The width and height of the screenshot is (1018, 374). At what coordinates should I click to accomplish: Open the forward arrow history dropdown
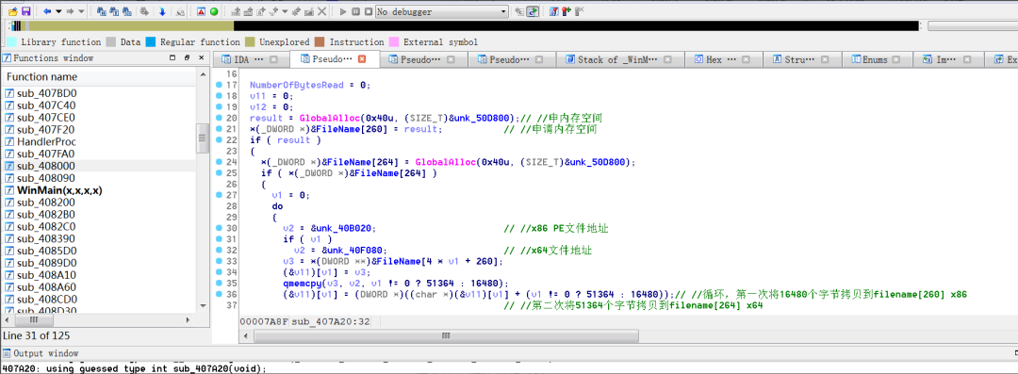tap(81, 11)
